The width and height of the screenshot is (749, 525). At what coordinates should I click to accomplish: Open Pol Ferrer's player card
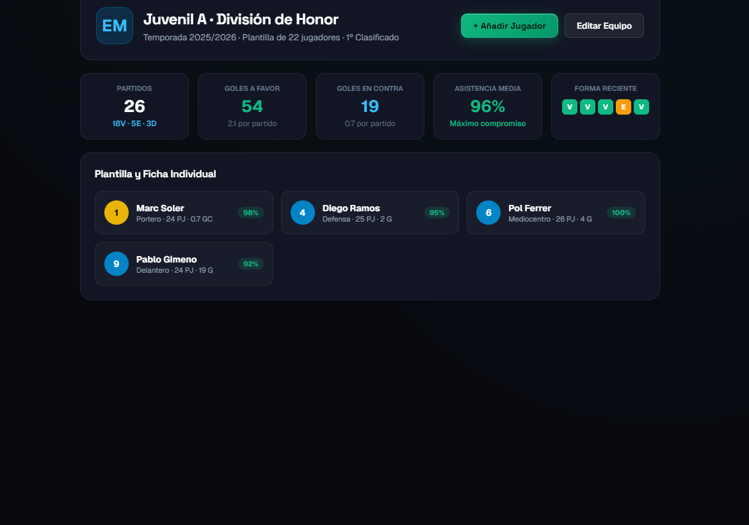point(556,213)
